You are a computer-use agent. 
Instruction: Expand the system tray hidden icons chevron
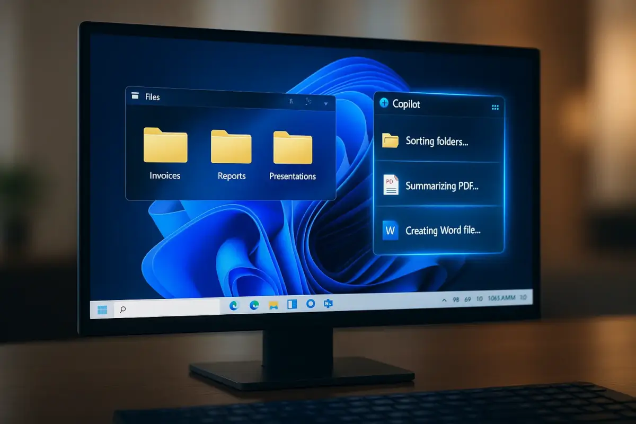[x=444, y=300]
